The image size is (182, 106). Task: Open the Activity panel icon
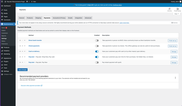[169, 10]
